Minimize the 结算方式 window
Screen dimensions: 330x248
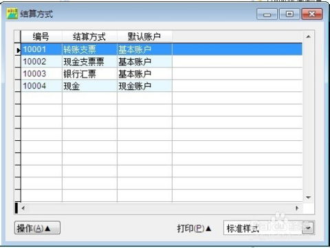(x=267, y=14)
